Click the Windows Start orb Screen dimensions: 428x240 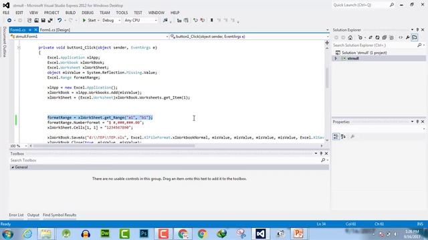[x=7, y=234]
